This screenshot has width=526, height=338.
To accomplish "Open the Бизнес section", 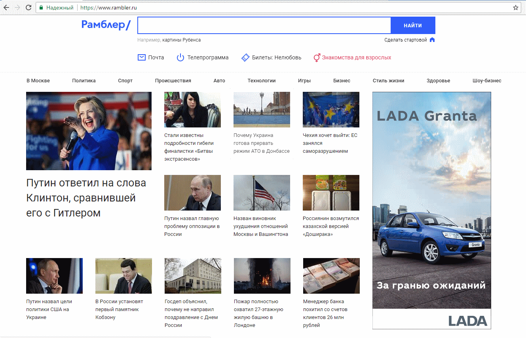I will (342, 80).
